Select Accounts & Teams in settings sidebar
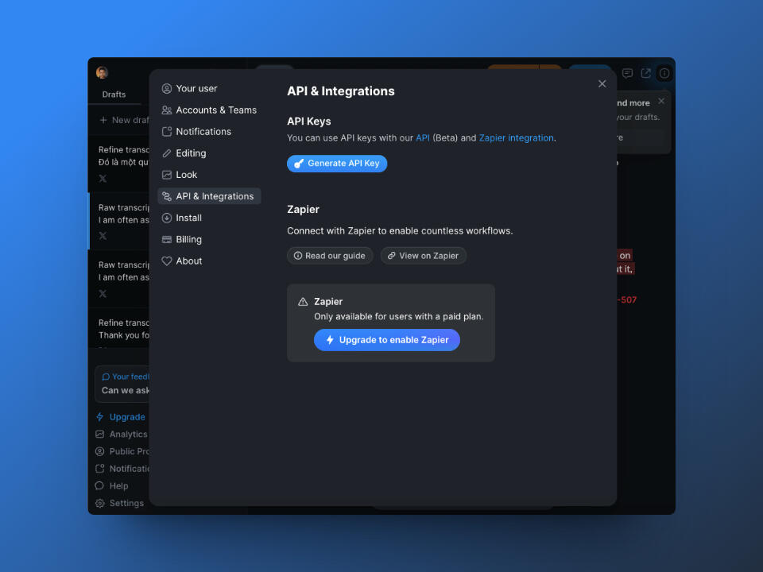Viewport: 763px width, 572px height. [x=215, y=110]
